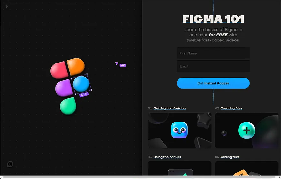Click the 'for FREE' emphasized text
The image size is (281, 179).
(x=218, y=35)
